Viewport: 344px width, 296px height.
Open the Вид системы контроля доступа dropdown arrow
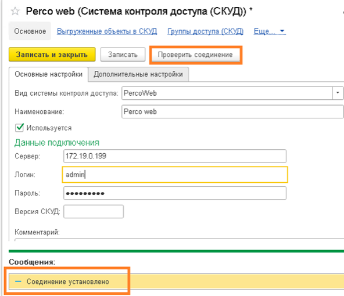tap(338, 93)
